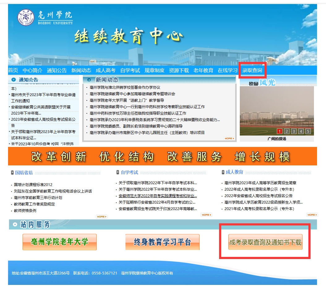Image resolution: width=326 pixels, height=288 pixels.
Task: Open 亳州学院2023年成人高等学历教育招生简章 link
Action: [x=260, y=183]
